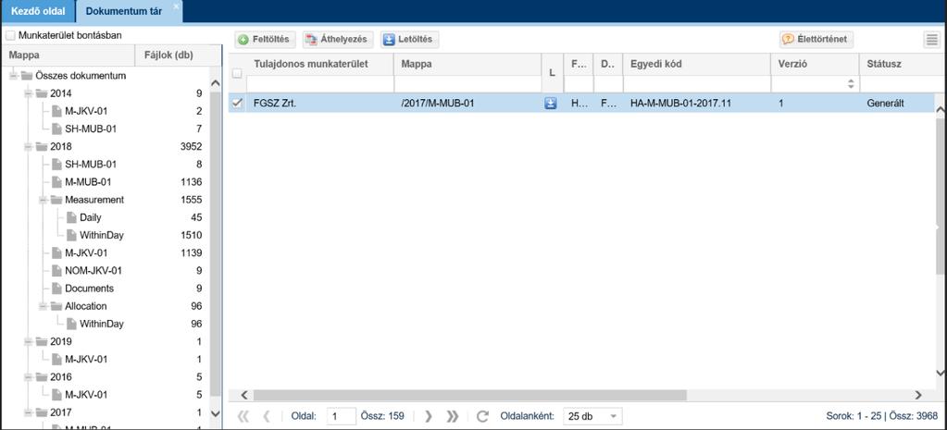
Task: Sort by Verzió column header
Action: (x=791, y=64)
